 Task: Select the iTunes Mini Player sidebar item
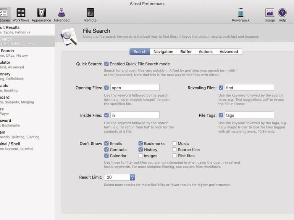pyautogui.click(x=27, y=111)
